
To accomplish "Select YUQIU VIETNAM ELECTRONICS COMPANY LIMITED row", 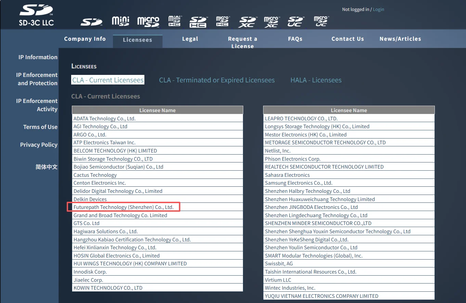I will point(349,296).
